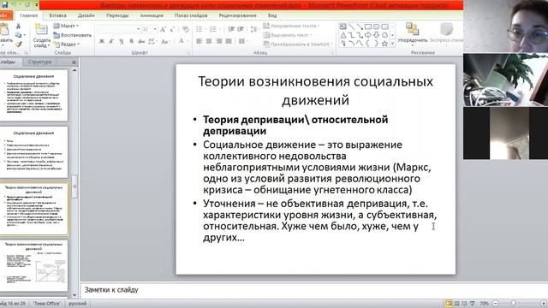Image resolution: width=548 pixels, height=308 pixels.
Task: Click the numbered list icon
Action: pos(214,29)
